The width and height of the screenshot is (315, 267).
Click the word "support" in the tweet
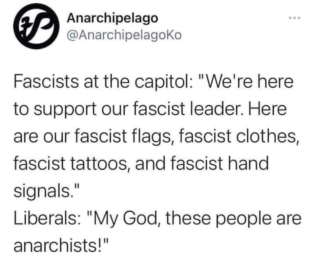coord(65,110)
